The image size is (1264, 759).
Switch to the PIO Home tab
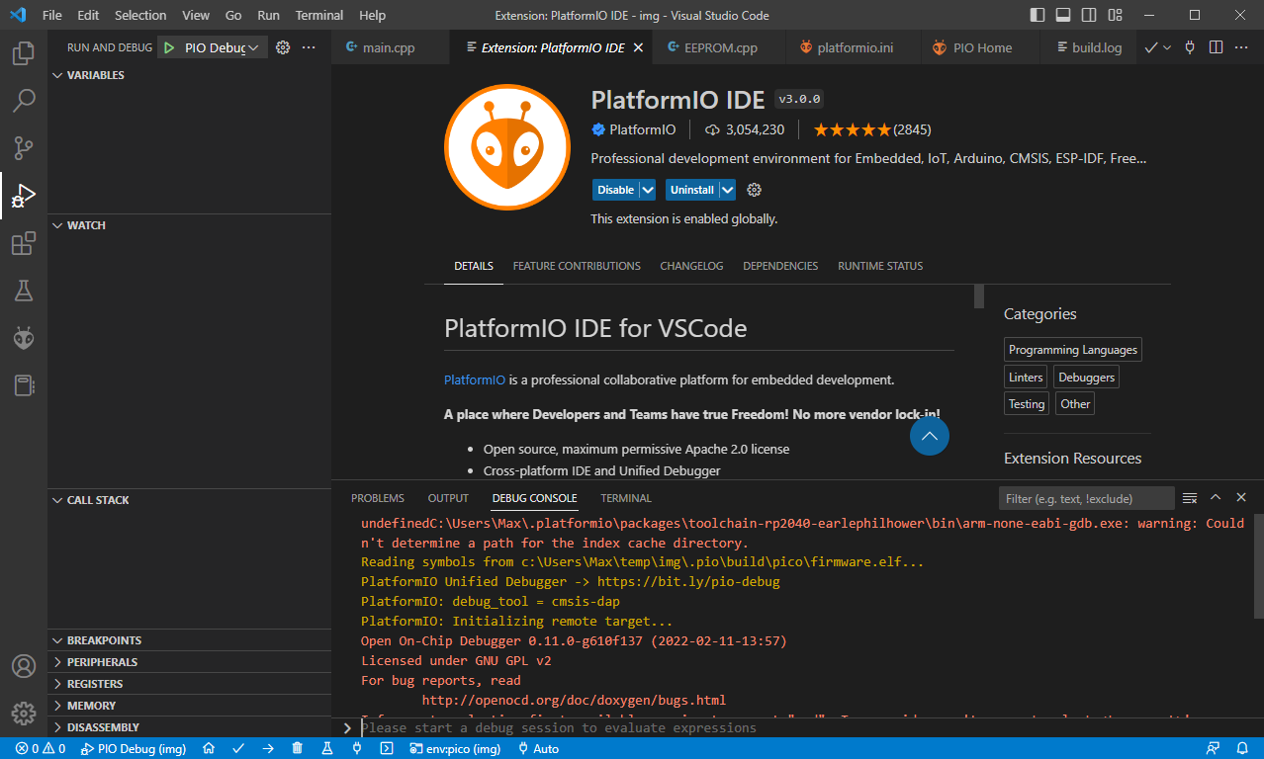[982, 47]
